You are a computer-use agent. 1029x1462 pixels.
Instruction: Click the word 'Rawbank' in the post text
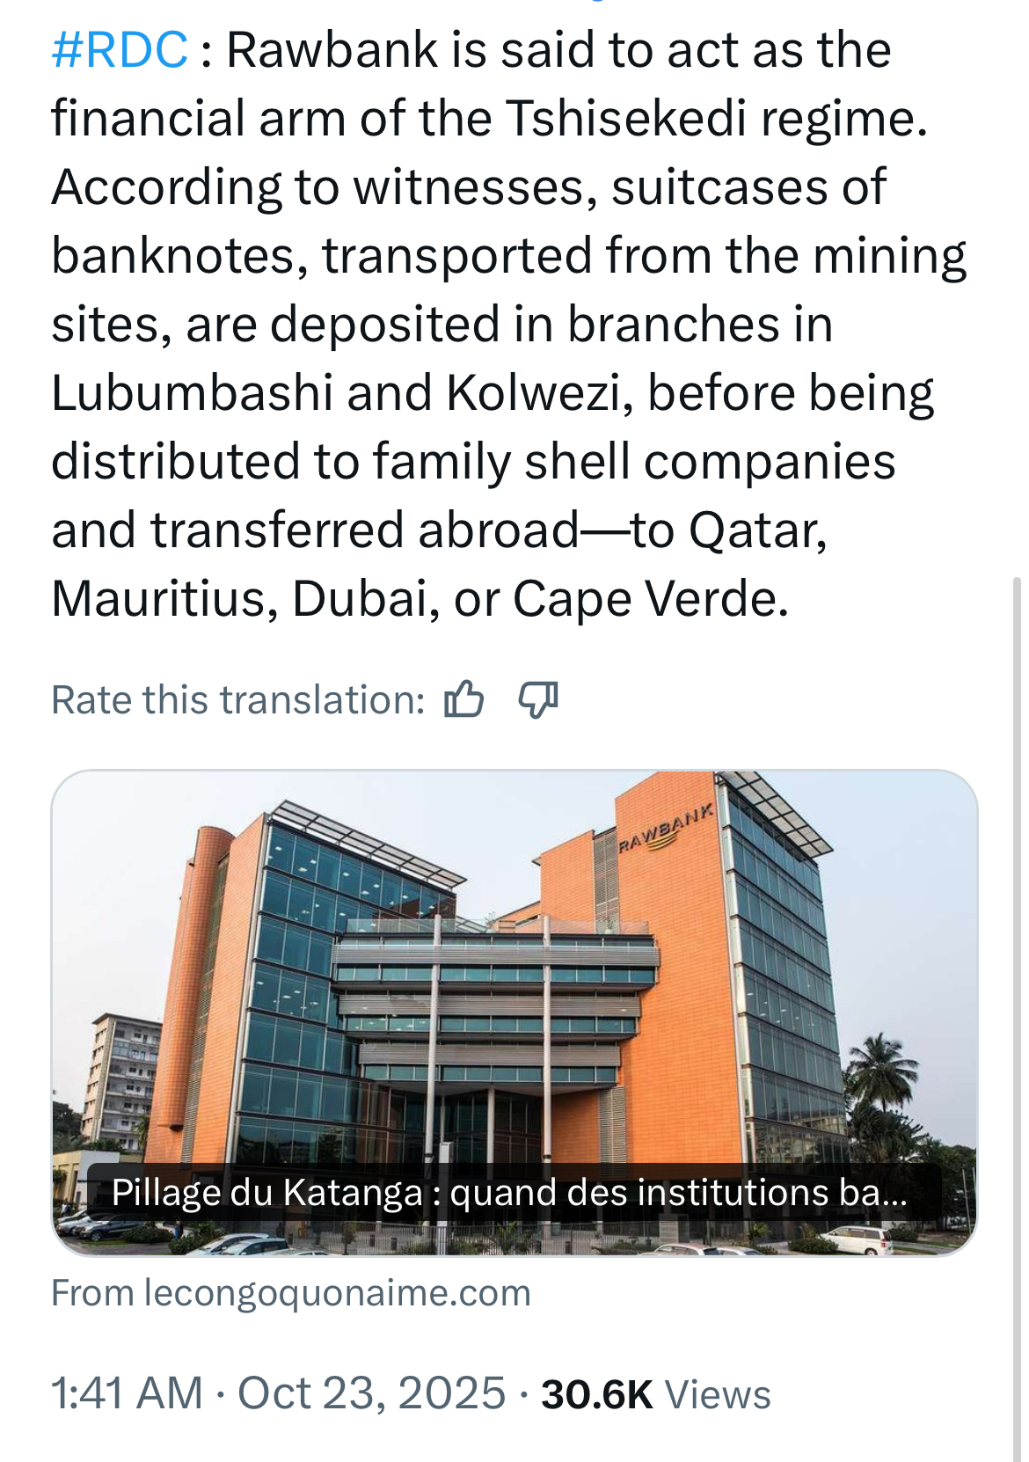(332, 49)
